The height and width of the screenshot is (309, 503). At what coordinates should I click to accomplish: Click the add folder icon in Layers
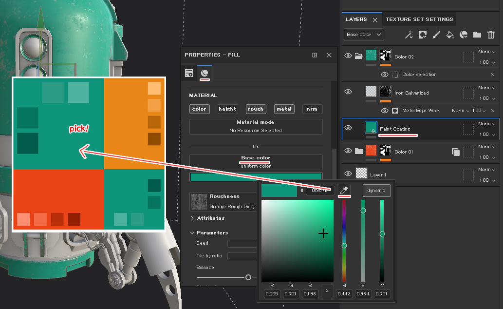477,35
